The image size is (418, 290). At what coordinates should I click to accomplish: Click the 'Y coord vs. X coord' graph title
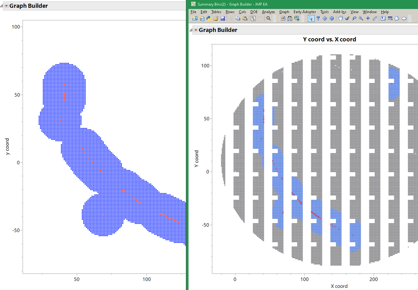329,39
